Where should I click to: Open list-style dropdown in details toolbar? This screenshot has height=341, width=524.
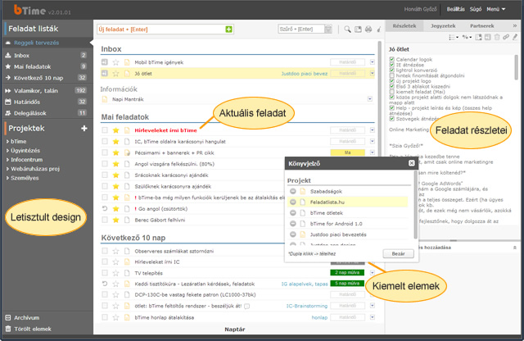pos(454,37)
